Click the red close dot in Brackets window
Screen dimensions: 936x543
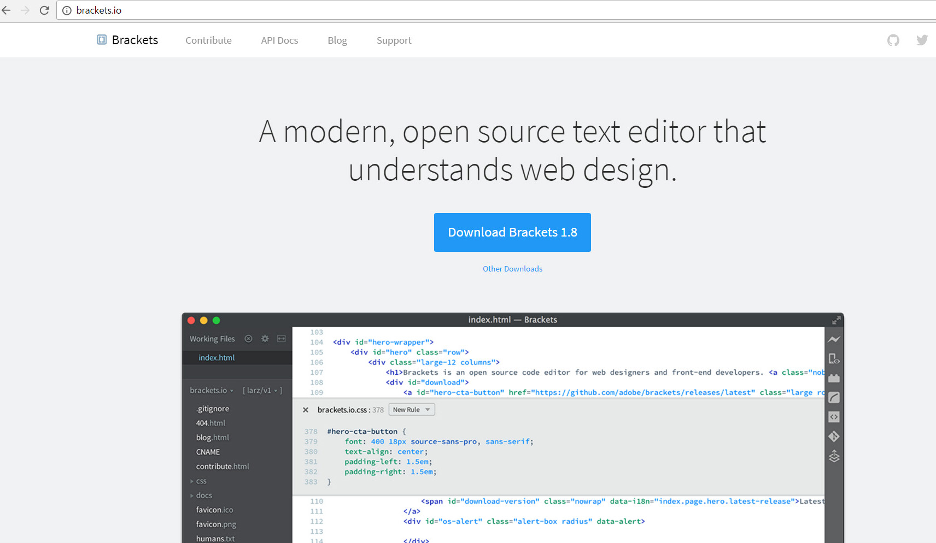click(x=191, y=321)
